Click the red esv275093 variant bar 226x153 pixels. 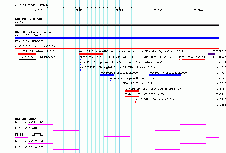[x=193, y=59]
